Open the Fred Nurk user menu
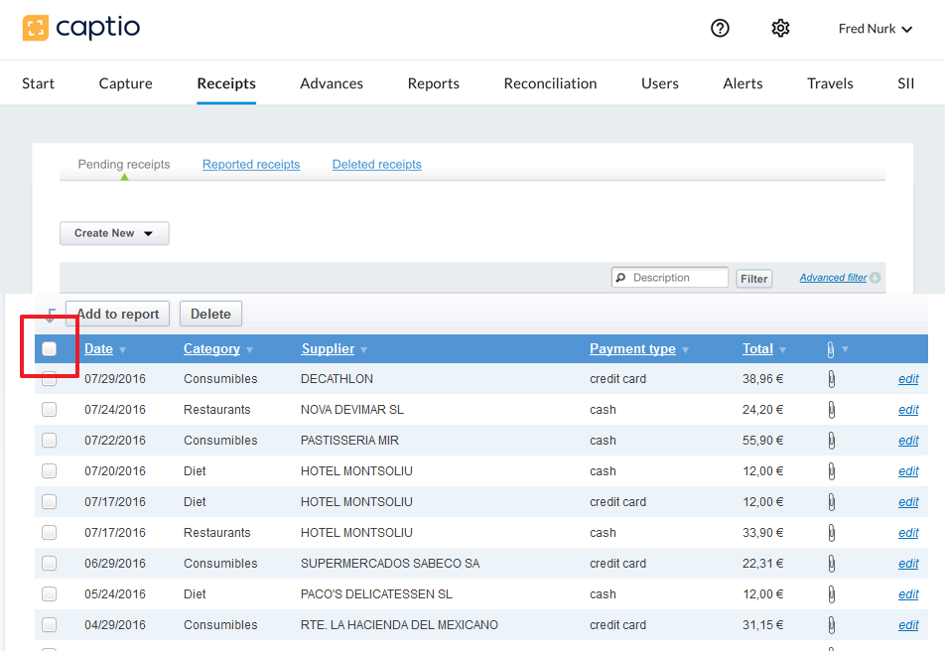The height and width of the screenshot is (651, 945). click(875, 29)
